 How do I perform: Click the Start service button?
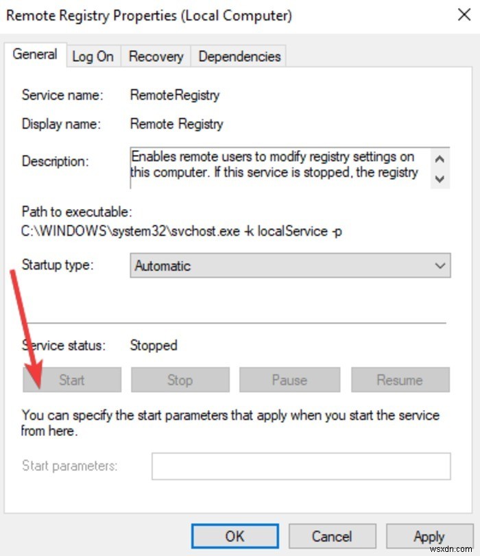pos(72,380)
